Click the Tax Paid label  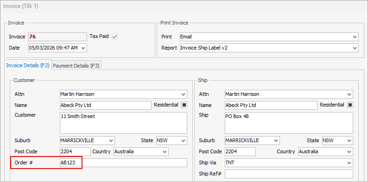[x=99, y=36]
